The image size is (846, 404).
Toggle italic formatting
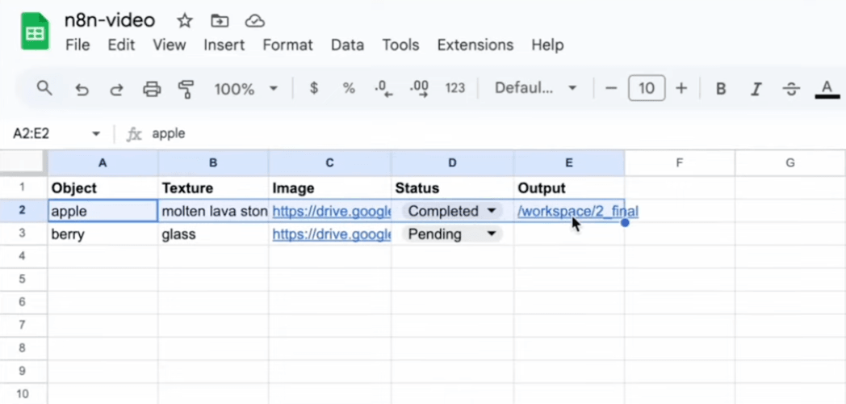pyautogui.click(x=756, y=89)
